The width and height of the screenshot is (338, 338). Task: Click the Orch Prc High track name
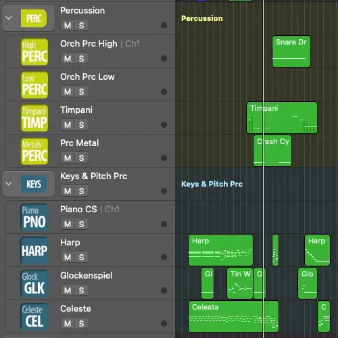click(89, 44)
